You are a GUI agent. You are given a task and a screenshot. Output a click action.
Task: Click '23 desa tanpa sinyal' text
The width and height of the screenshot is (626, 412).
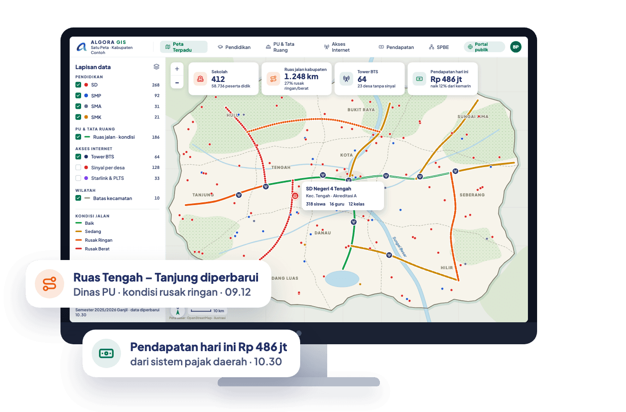(376, 86)
